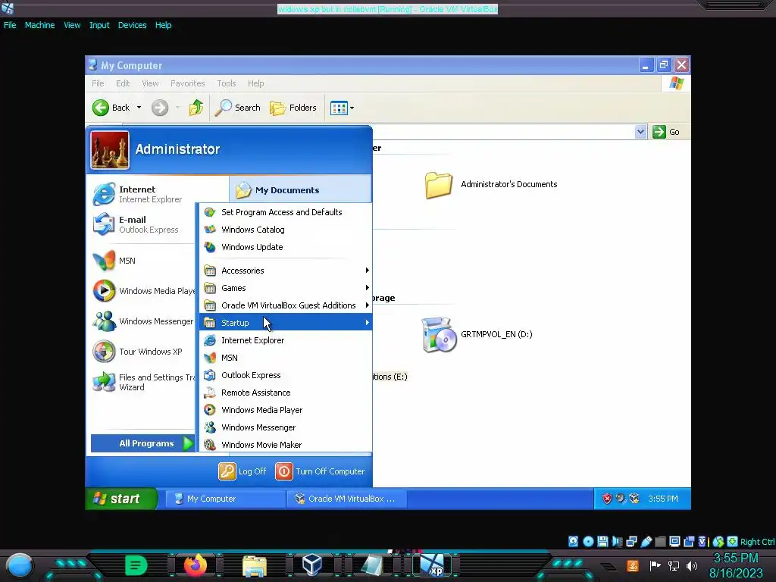The image size is (776, 582).
Task: Expand the Accessories submenu
Action: pyautogui.click(x=286, y=271)
